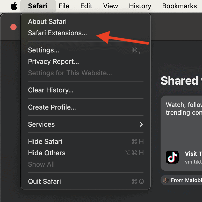Viewport: 202px width, 202px height.
Task: Hide Safari via menu entry
Action: click(45, 142)
